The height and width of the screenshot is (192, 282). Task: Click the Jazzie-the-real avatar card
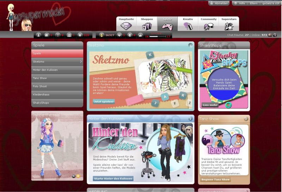click(x=57, y=146)
